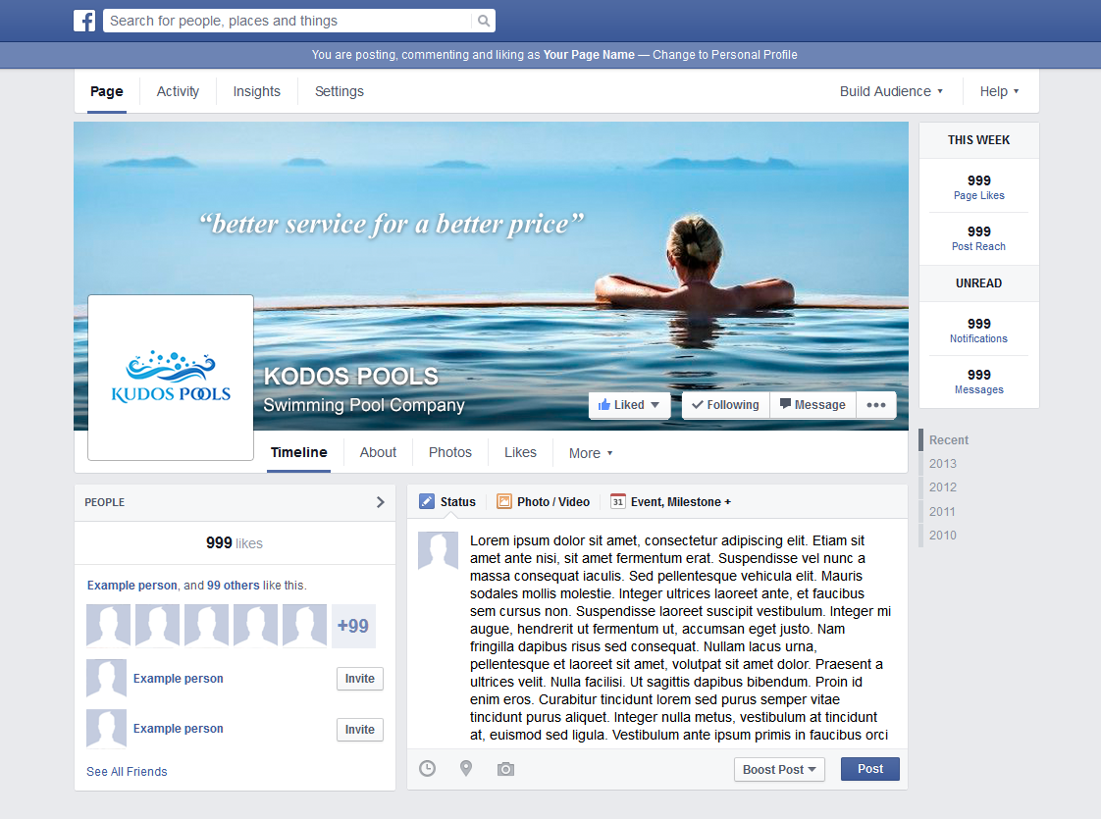Add a location using the pin icon
Screen dimensions: 1101x819
pos(466,769)
